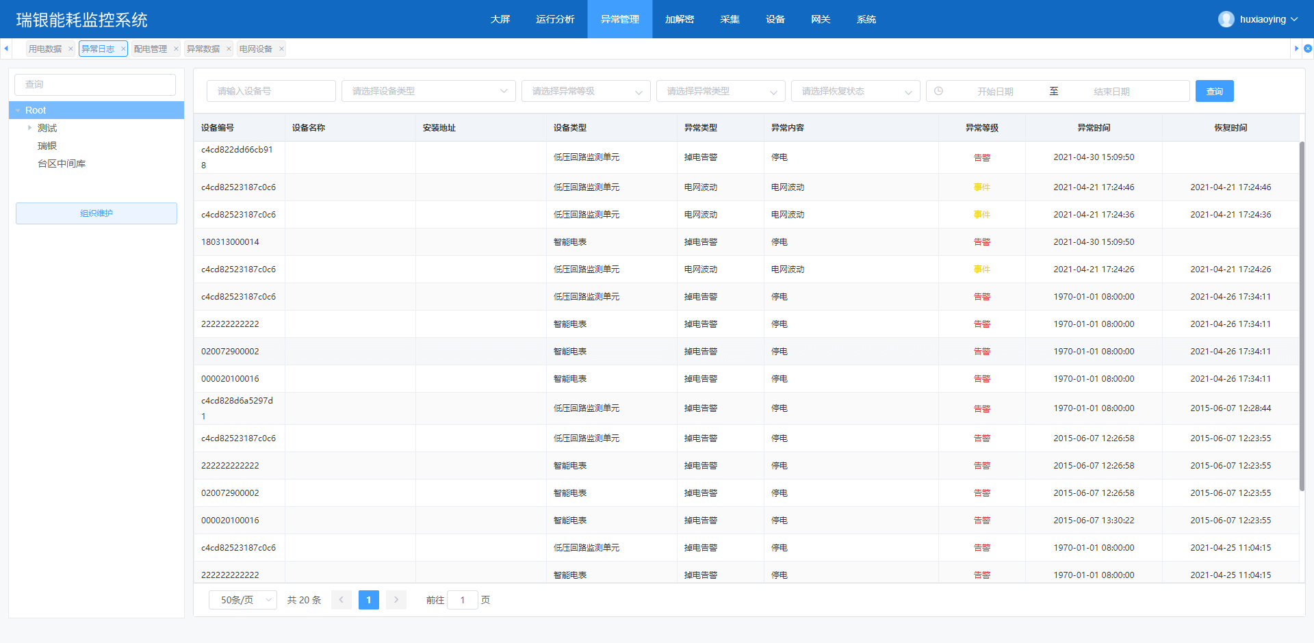Click the 恢复时间 column header
The height and width of the screenshot is (643, 1314).
point(1231,128)
